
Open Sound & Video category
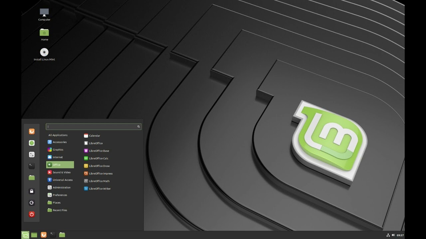pyautogui.click(x=60, y=172)
